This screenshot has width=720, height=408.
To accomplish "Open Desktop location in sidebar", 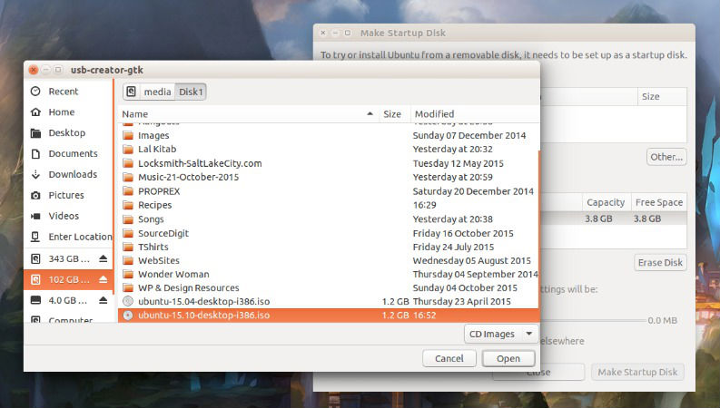I will pos(68,132).
